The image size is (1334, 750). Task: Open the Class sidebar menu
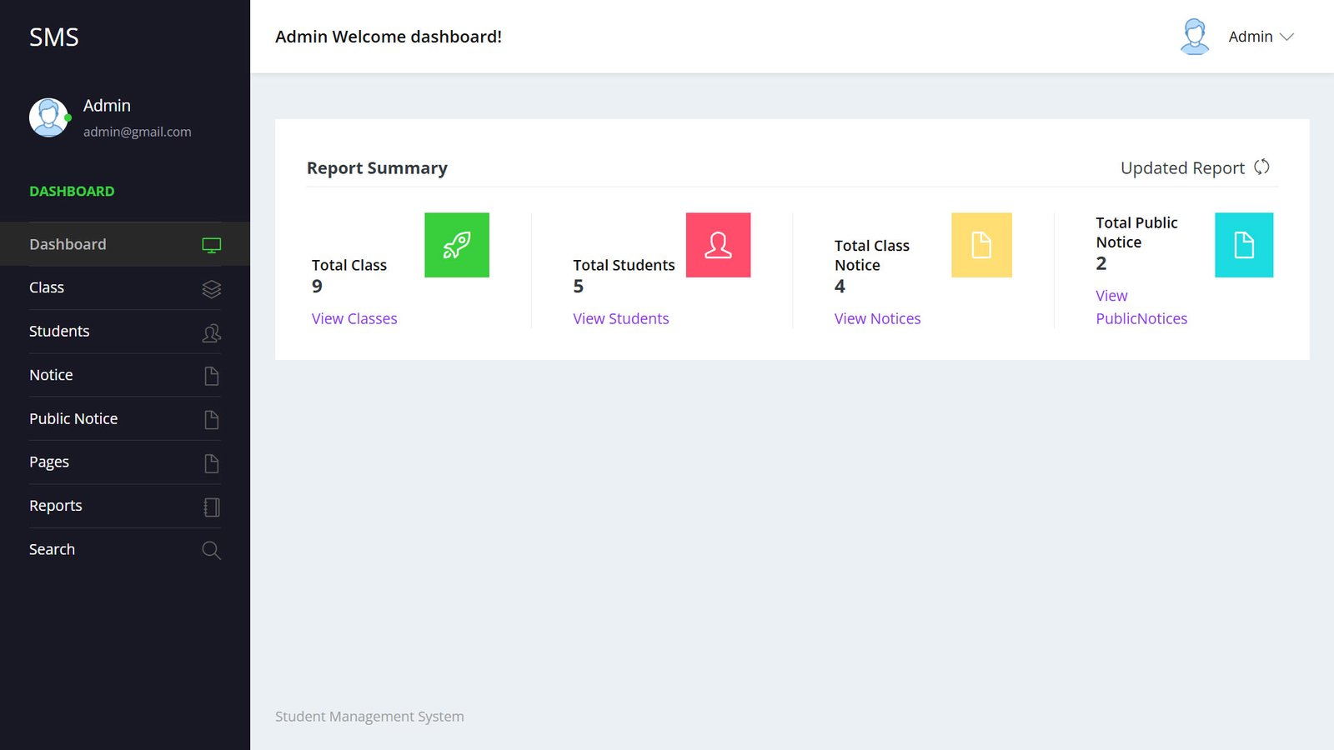click(125, 287)
